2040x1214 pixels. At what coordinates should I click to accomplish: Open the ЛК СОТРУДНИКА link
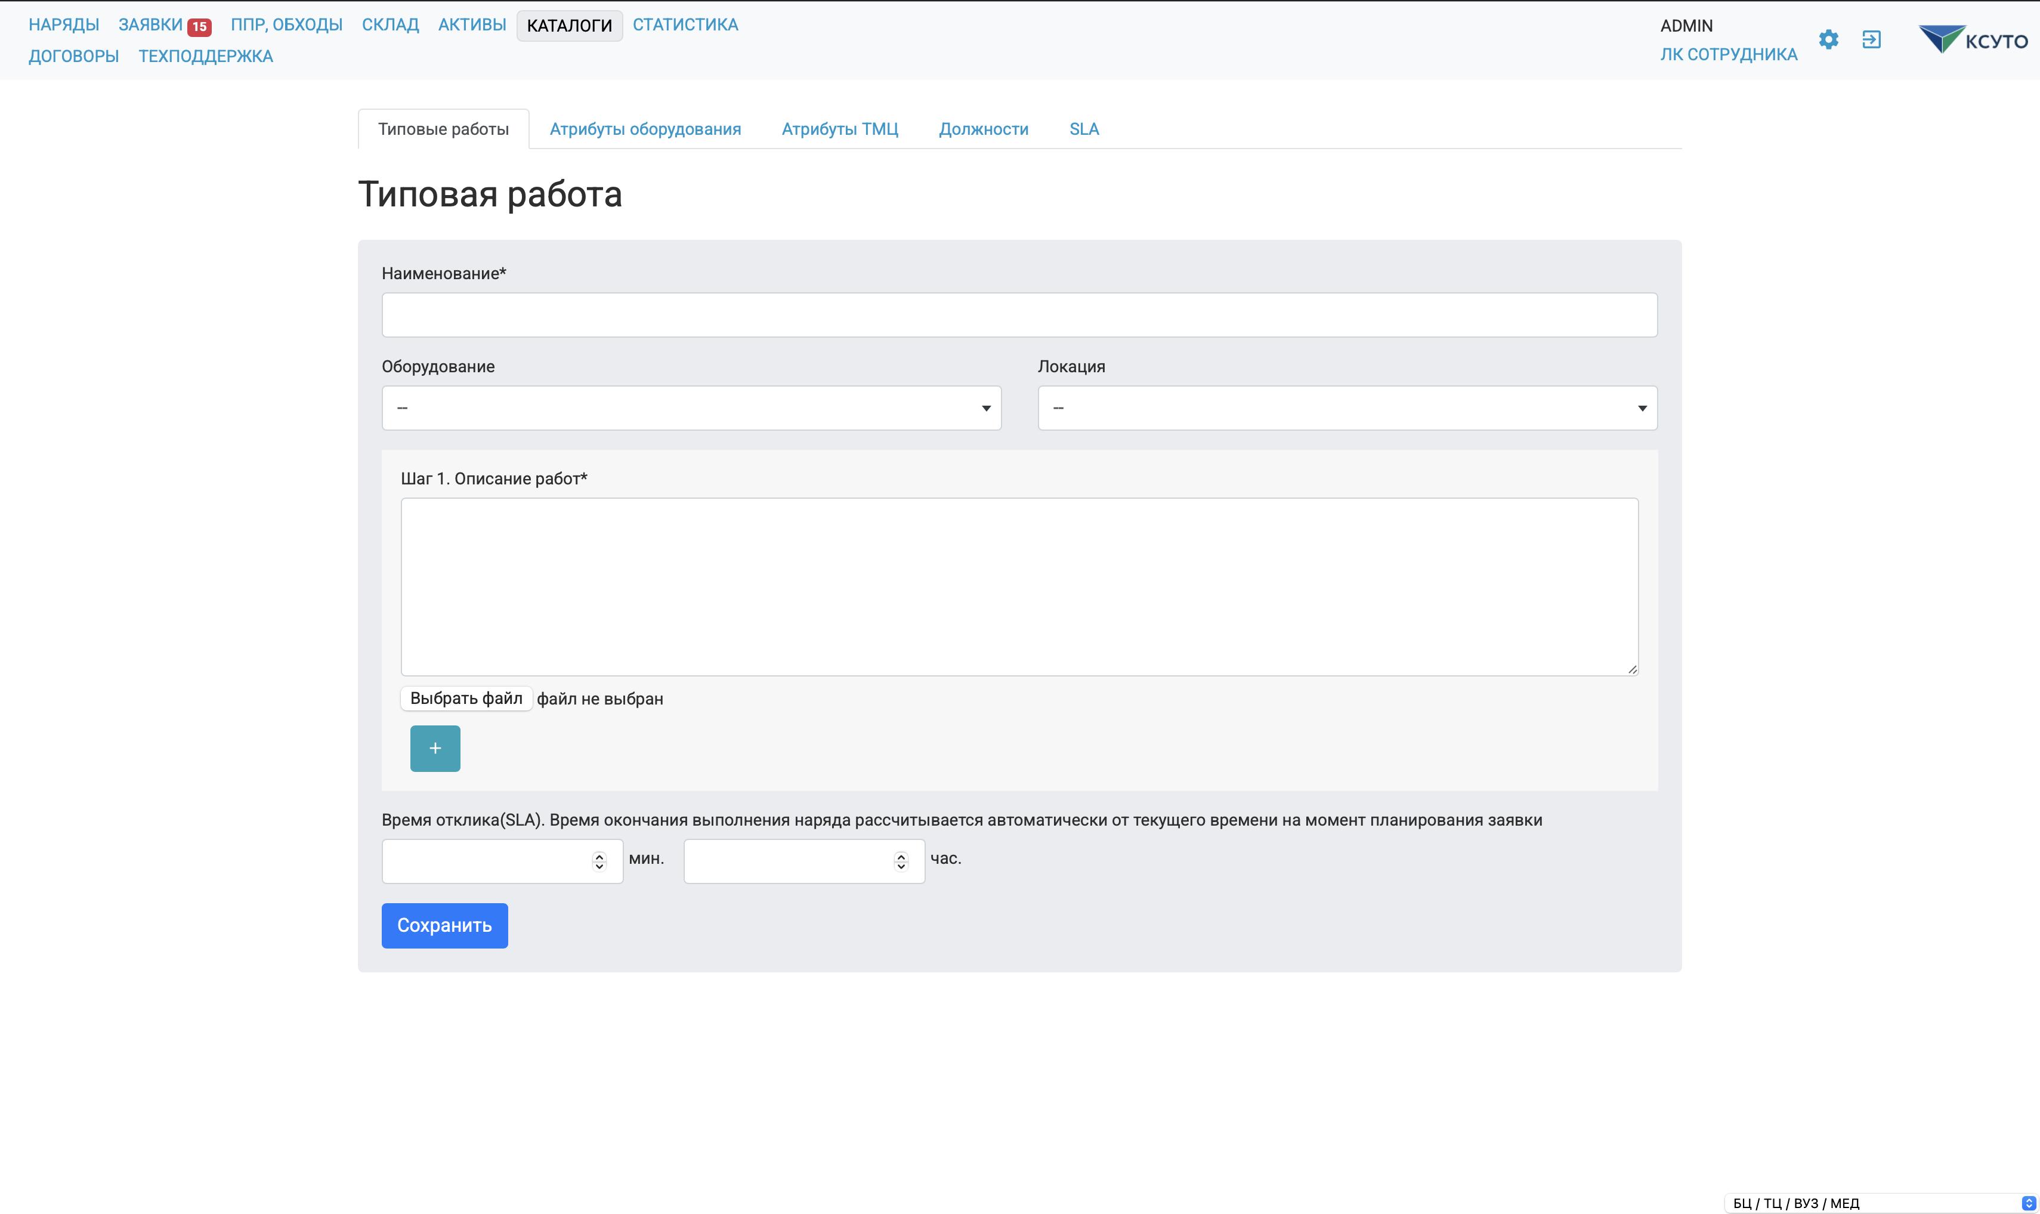pyautogui.click(x=1729, y=55)
